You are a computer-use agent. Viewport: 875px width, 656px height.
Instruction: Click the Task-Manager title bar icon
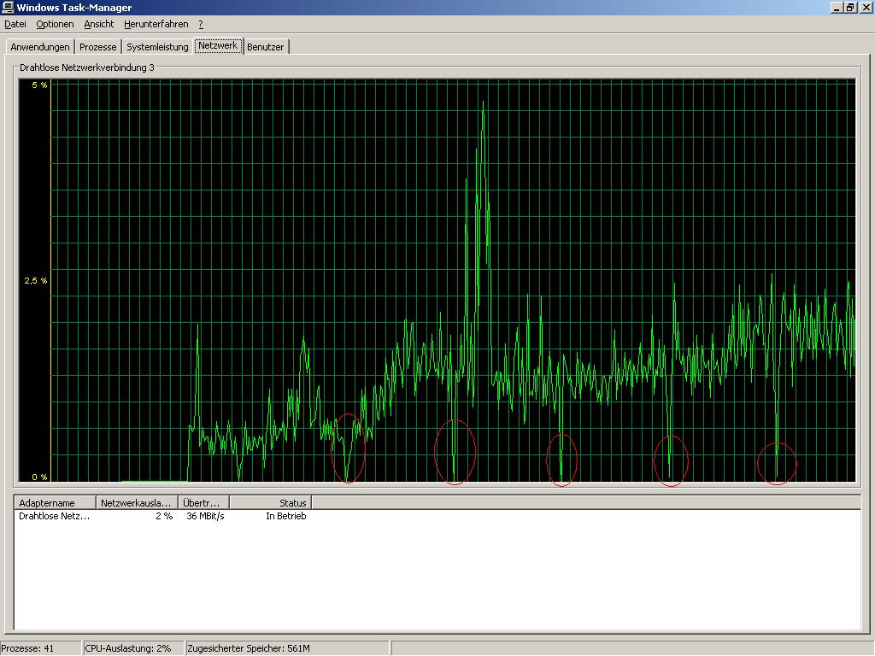coord(8,8)
